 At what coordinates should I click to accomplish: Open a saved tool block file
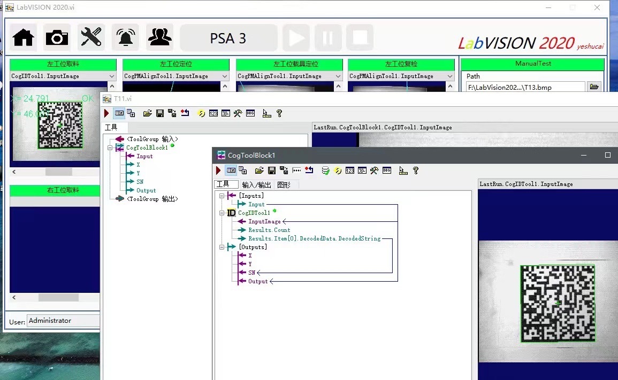click(x=259, y=170)
